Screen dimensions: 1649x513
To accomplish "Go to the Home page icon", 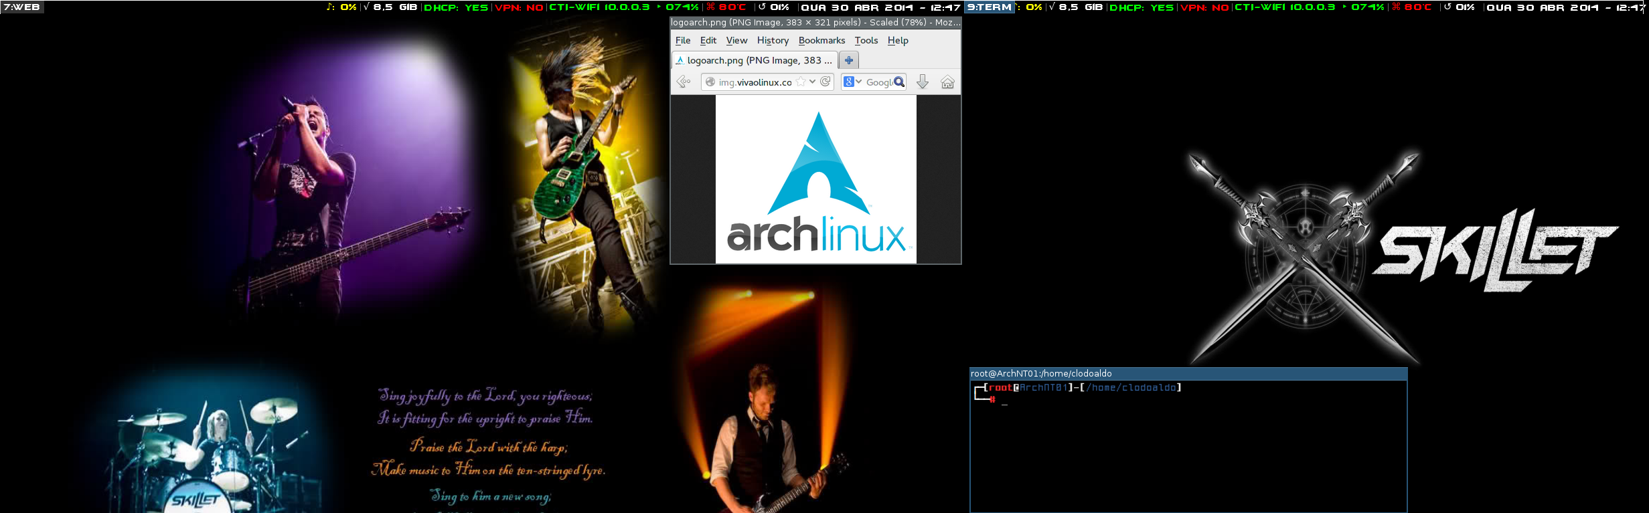I will (947, 82).
